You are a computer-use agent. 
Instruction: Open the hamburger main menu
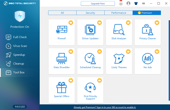144,4
